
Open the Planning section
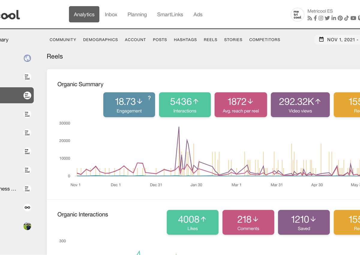coord(137,14)
